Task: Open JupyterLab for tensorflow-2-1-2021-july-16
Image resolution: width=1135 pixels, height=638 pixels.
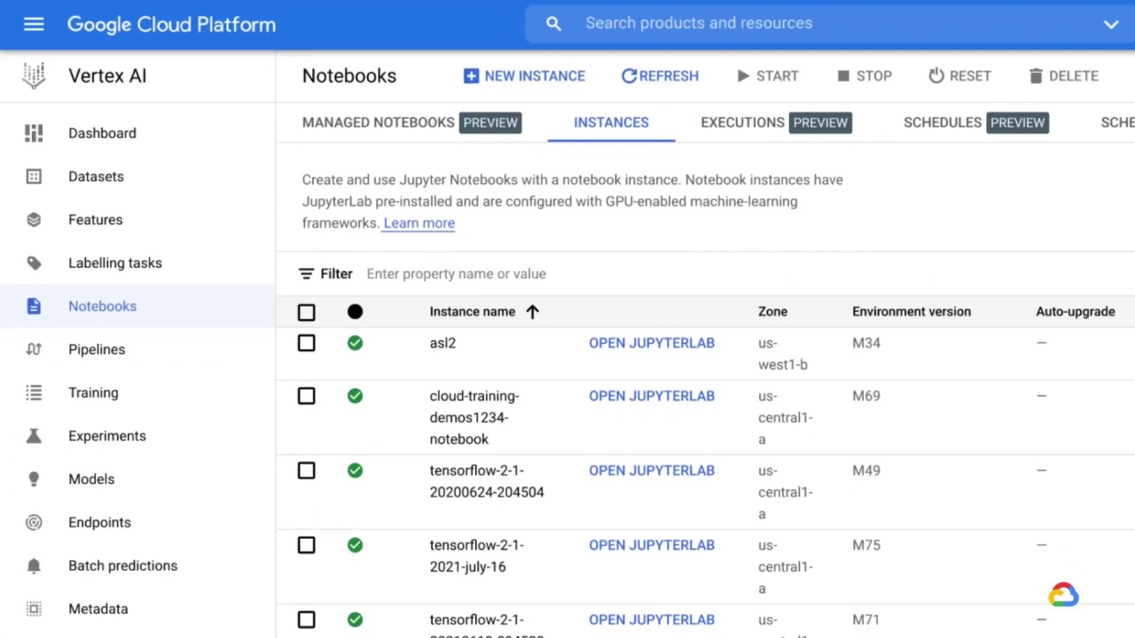Action: coord(652,545)
